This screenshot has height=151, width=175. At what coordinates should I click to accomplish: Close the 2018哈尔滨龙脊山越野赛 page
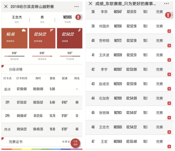pyautogui.click(x=6, y=6)
